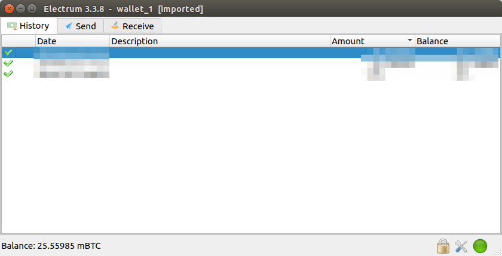Maximize the Electrum window
Image resolution: width=502 pixels, height=256 pixels.
[x=32, y=9]
